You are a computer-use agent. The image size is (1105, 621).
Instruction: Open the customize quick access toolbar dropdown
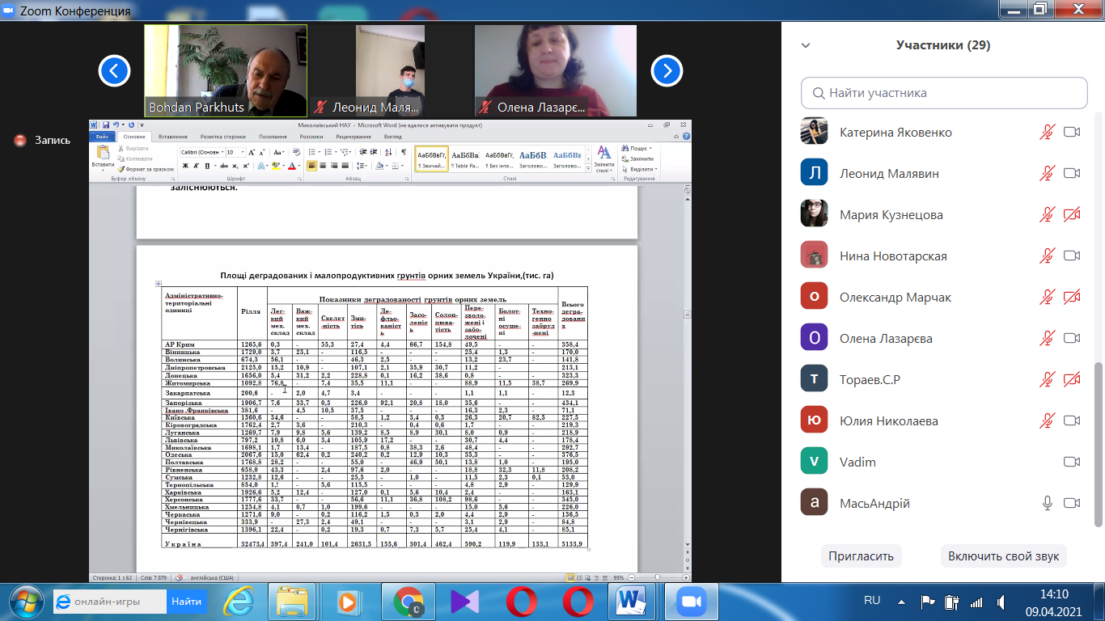tap(142, 125)
